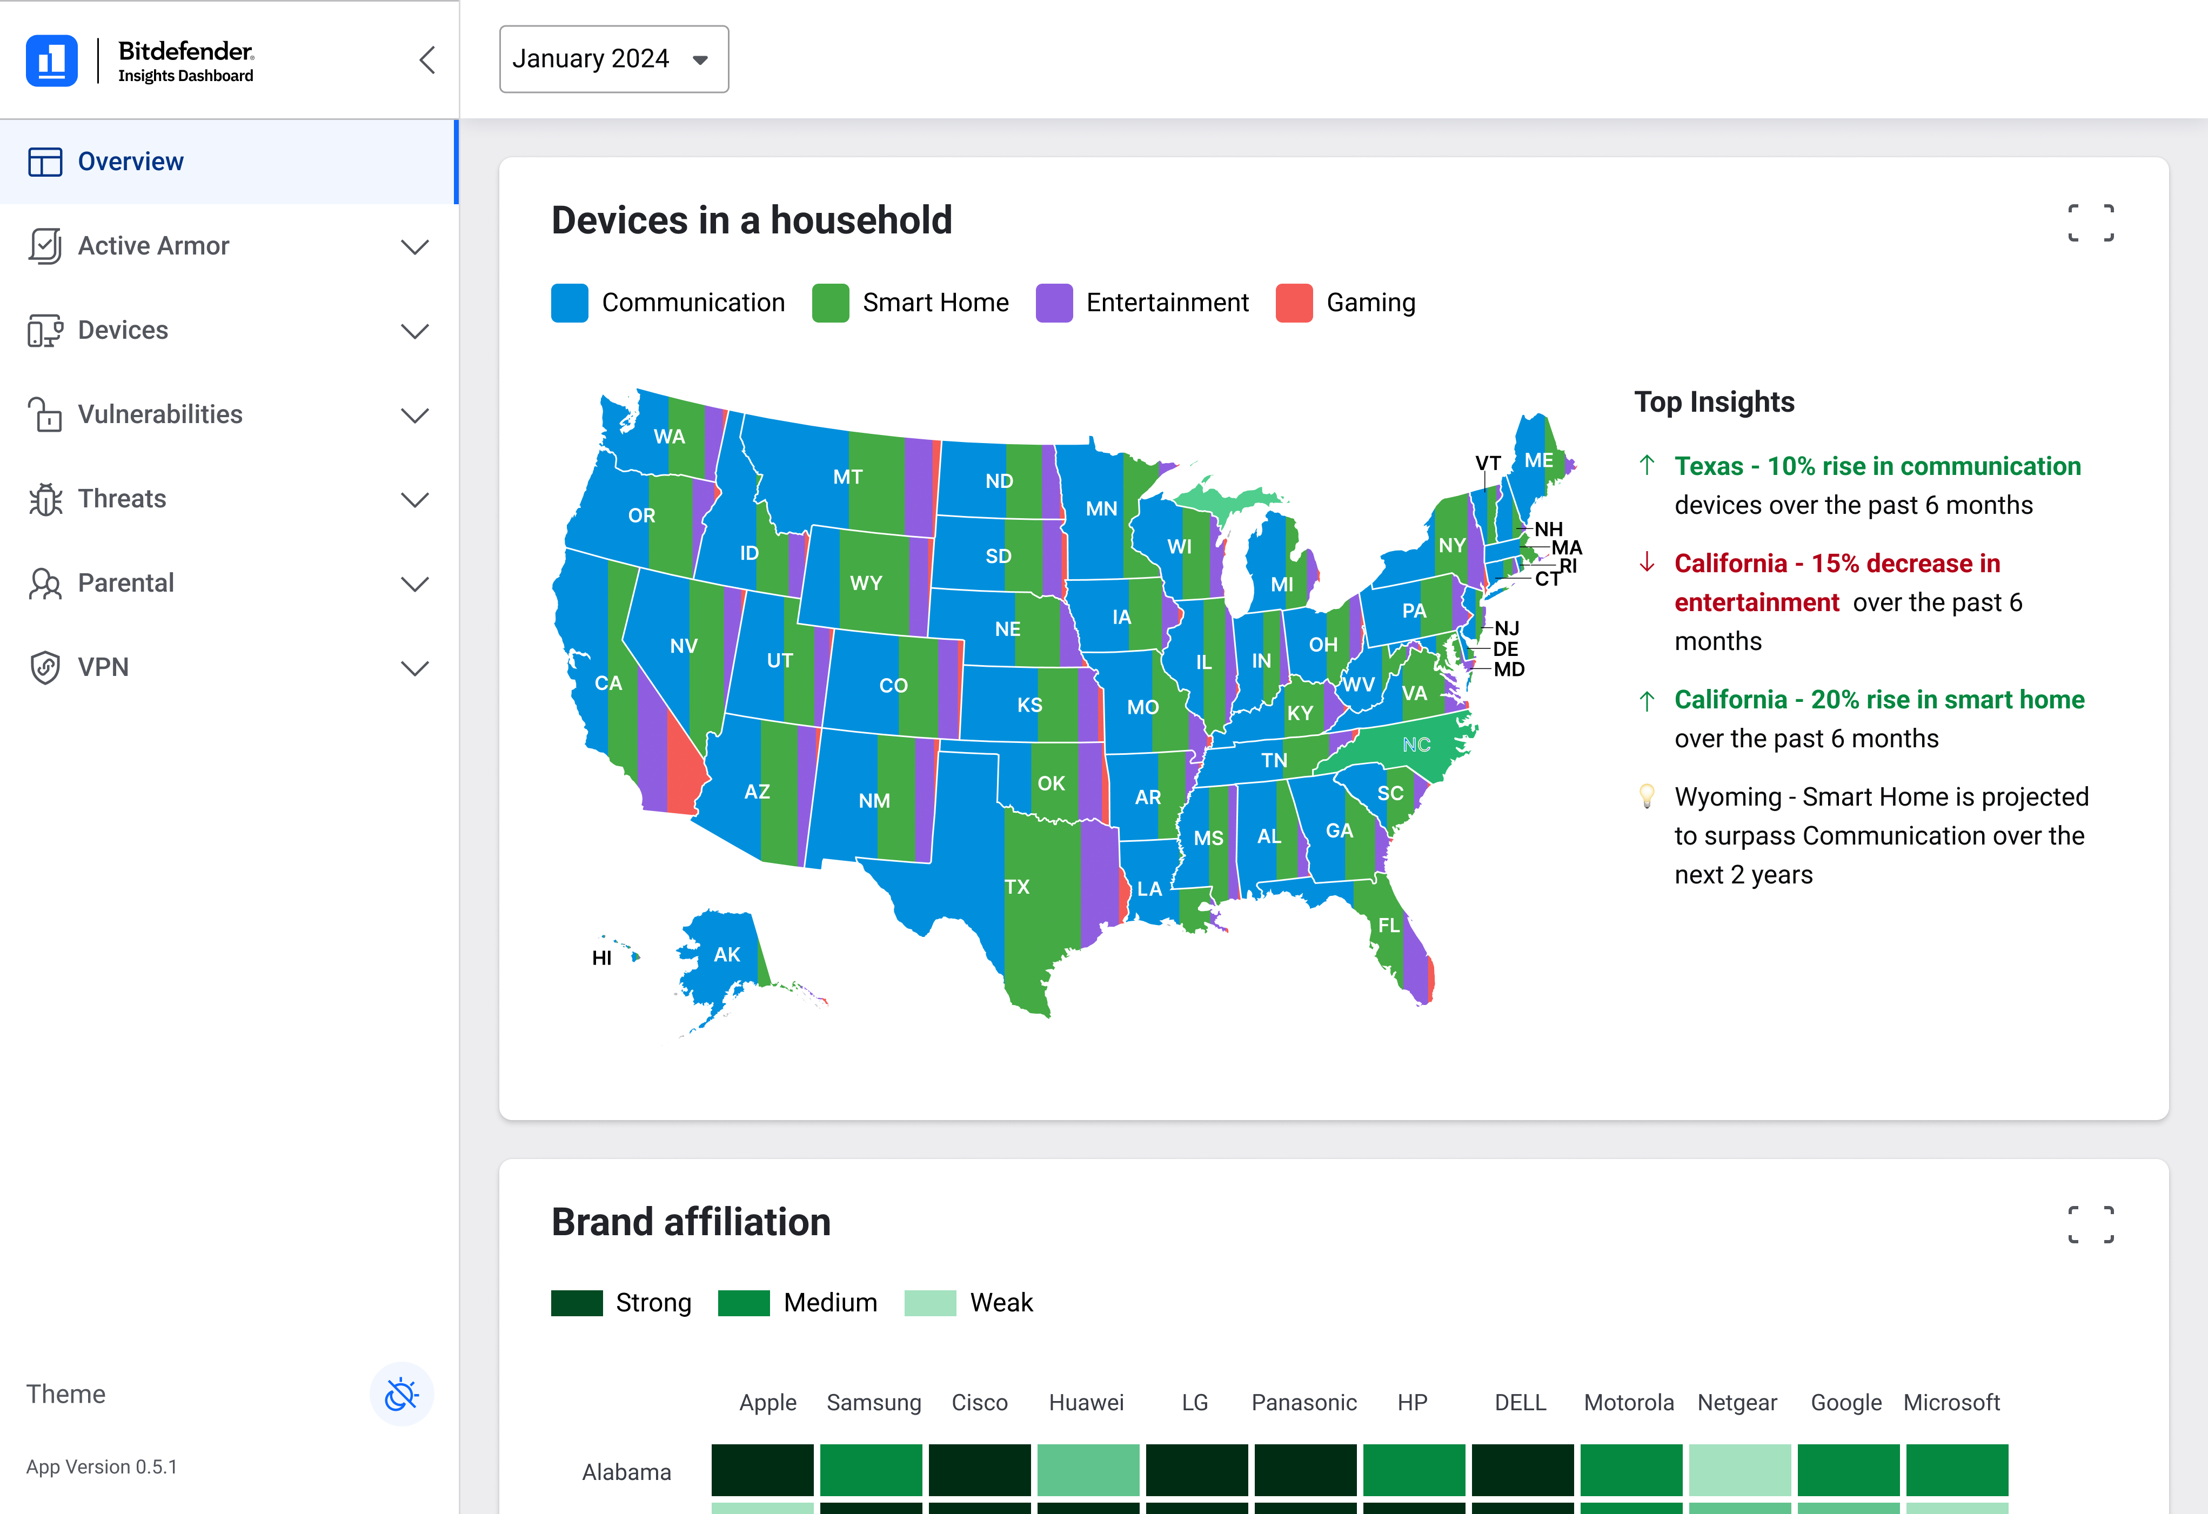
Task: Click the App Version 0.5.1 text
Action: [102, 1466]
